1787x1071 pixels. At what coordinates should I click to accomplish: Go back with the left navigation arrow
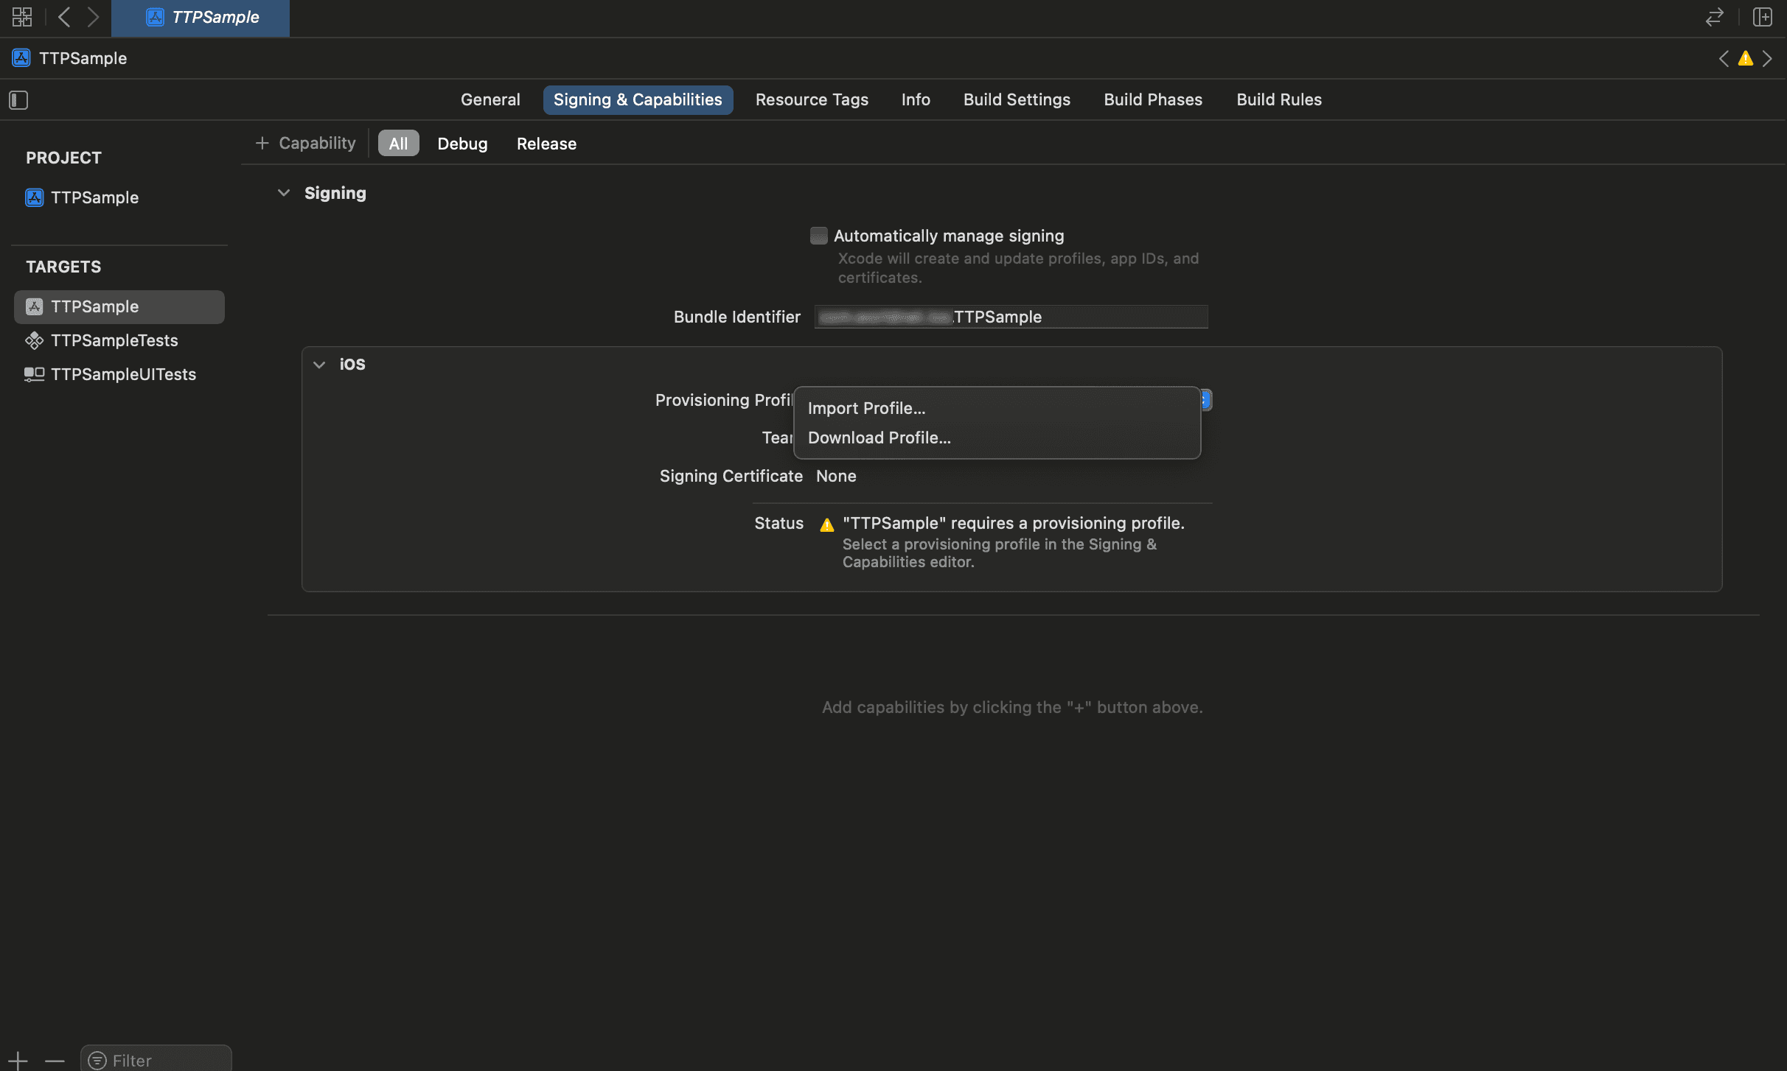(x=64, y=17)
